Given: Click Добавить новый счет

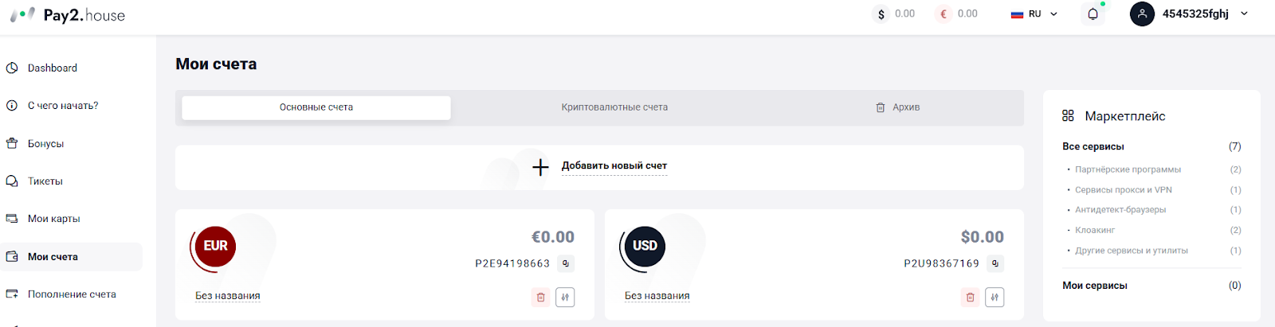Looking at the screenshot, I should 614,165.
